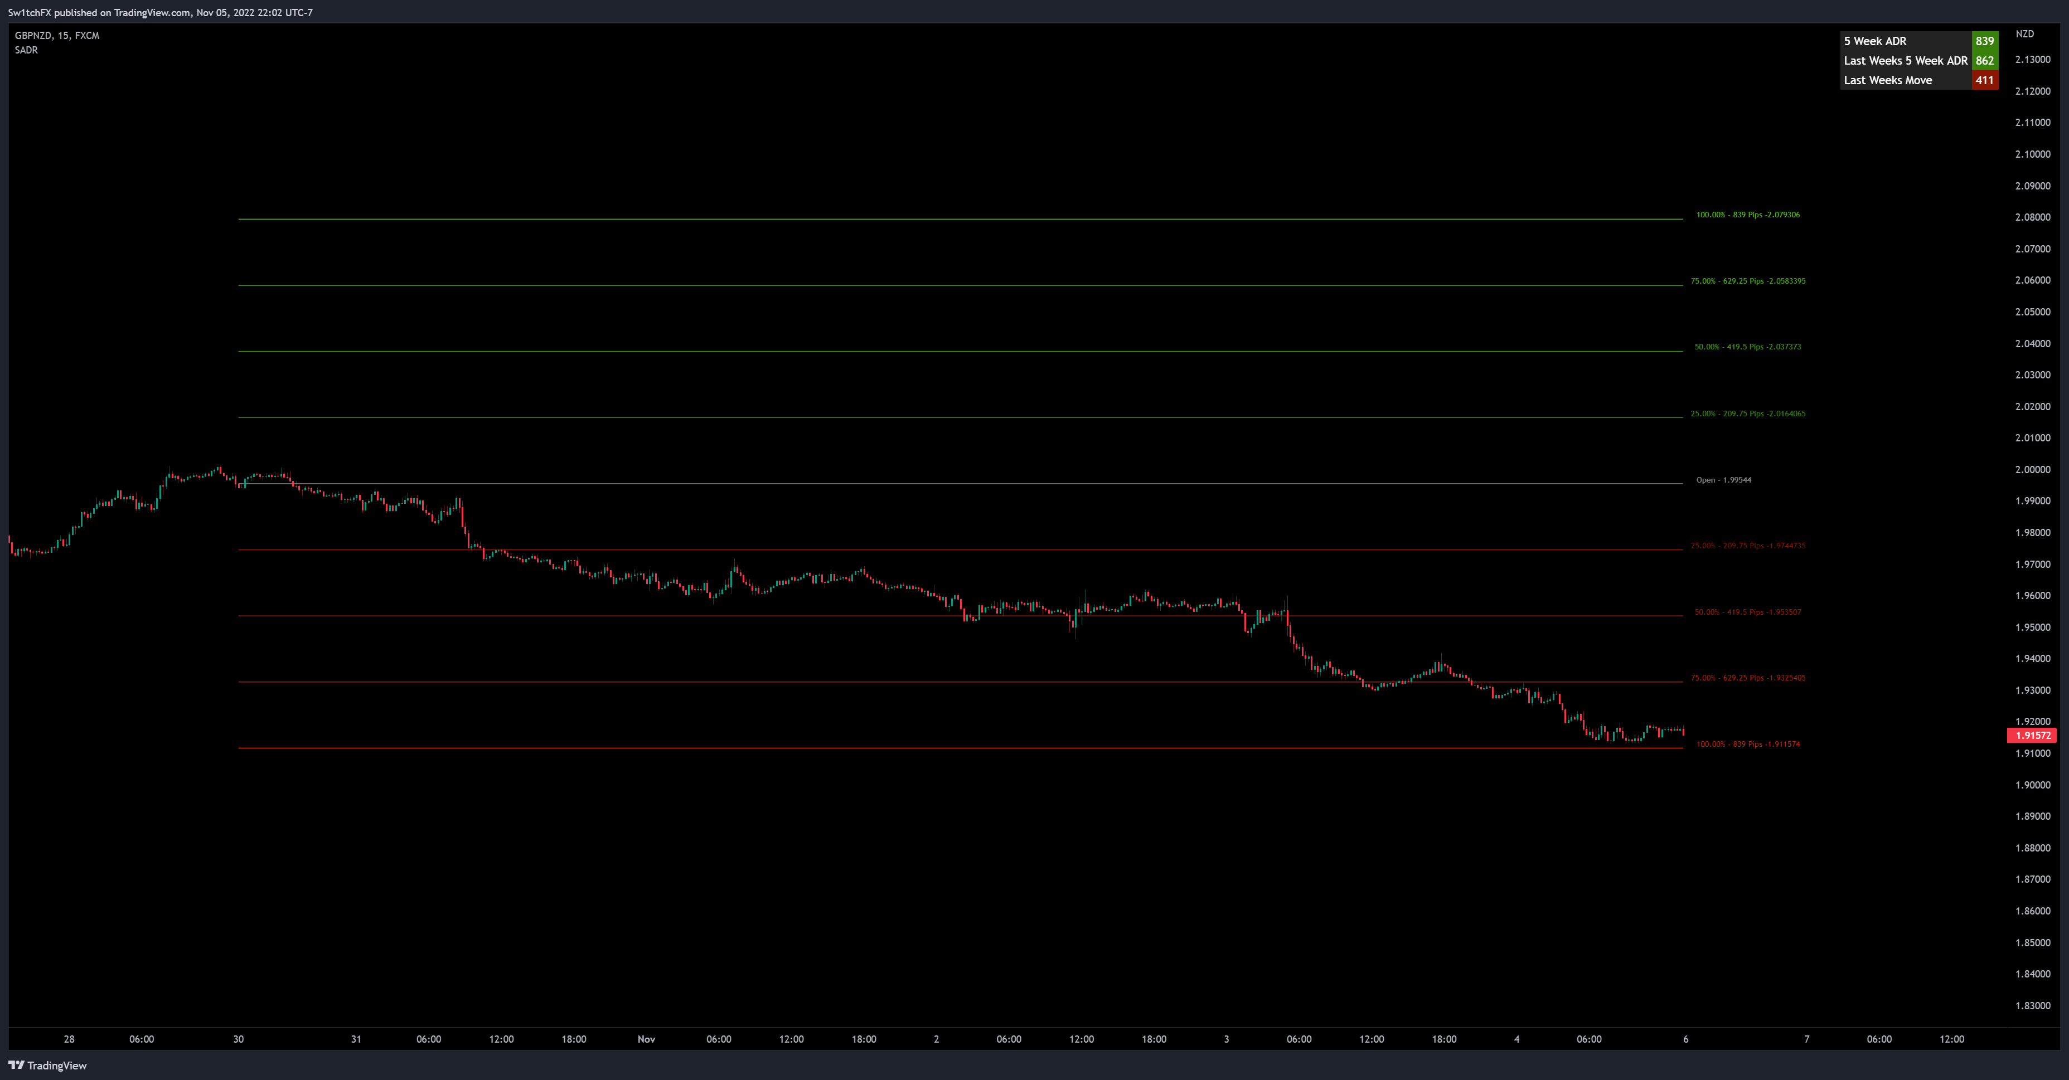Click the 28 date label on time axis
2069x1080 pixels.
[69, 1039]
